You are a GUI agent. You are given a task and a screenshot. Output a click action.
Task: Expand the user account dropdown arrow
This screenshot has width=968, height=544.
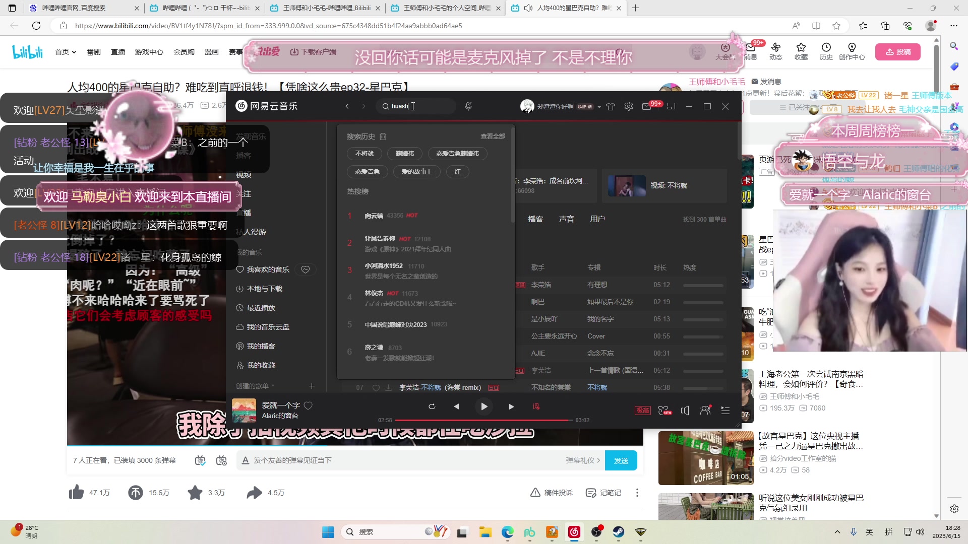pos(599,107)
